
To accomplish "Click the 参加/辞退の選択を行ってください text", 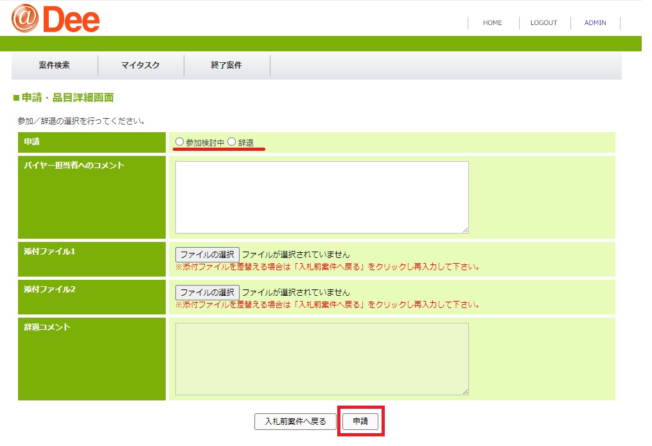I will 81,121.
